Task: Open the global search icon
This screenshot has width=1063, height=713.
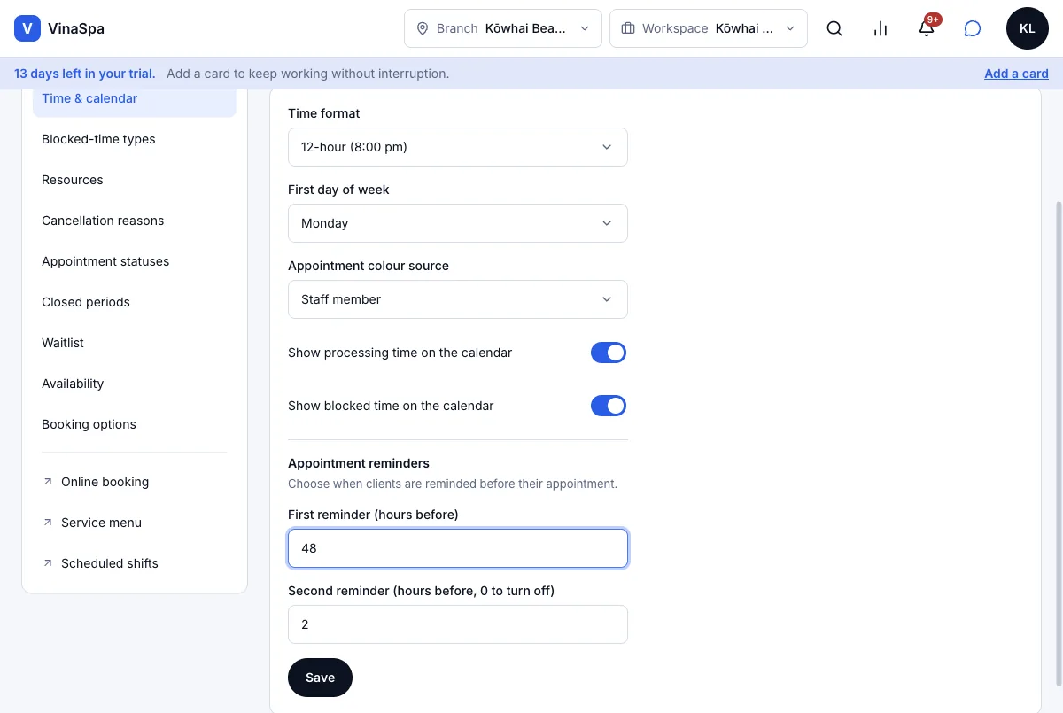Action: click(x=834, y=28)
